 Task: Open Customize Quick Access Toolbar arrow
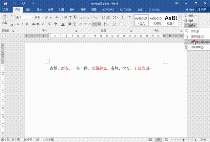(x=33, y=3)
